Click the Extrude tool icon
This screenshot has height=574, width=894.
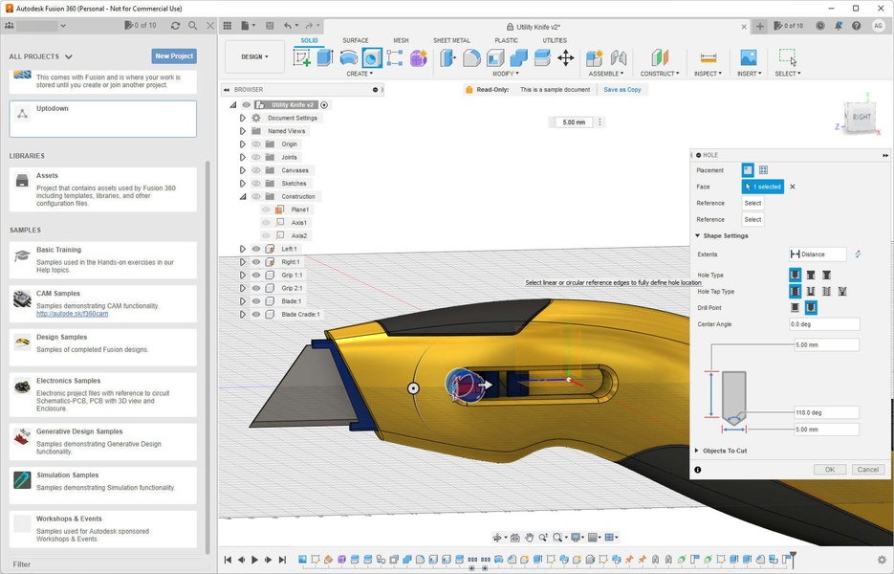(x=325, y=58)
